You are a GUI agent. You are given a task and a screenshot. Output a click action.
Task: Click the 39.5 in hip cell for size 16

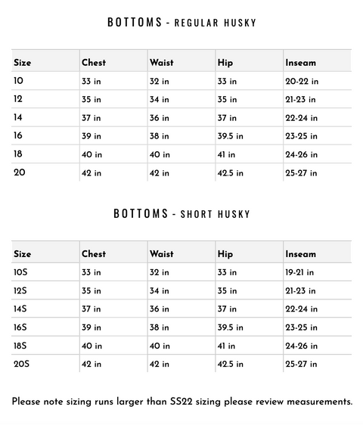click(x=230, y=136)
